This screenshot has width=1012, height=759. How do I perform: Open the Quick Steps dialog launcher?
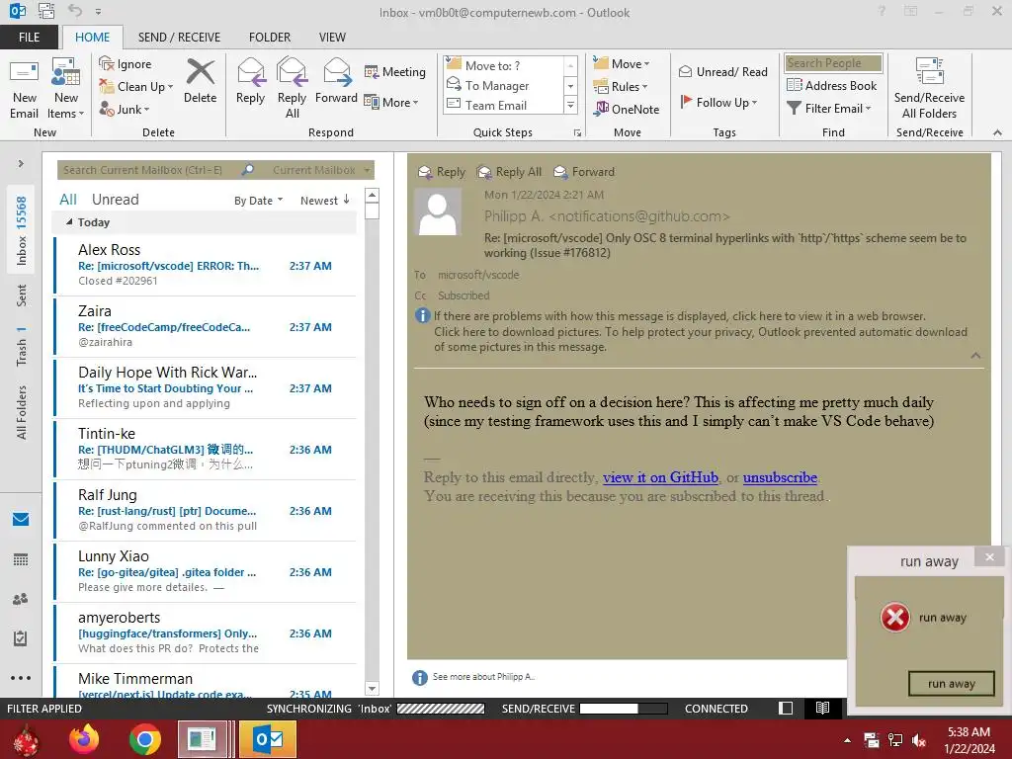(x=577, y=133)
